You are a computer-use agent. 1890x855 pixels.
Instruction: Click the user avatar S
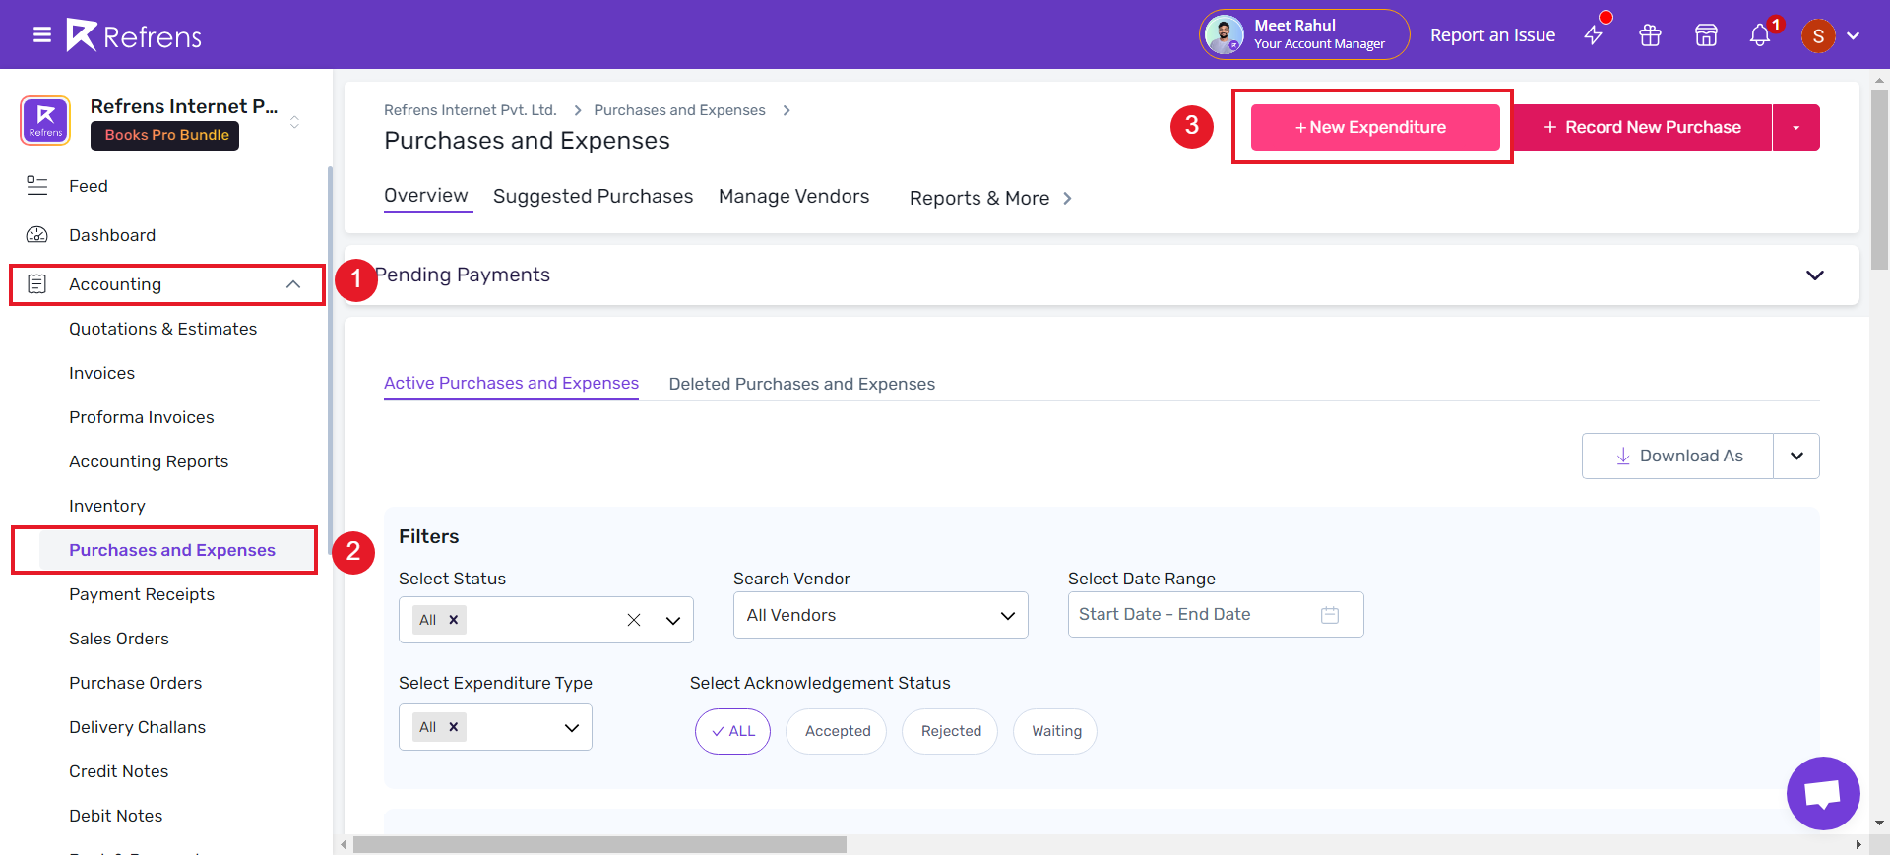[1818, 36]
